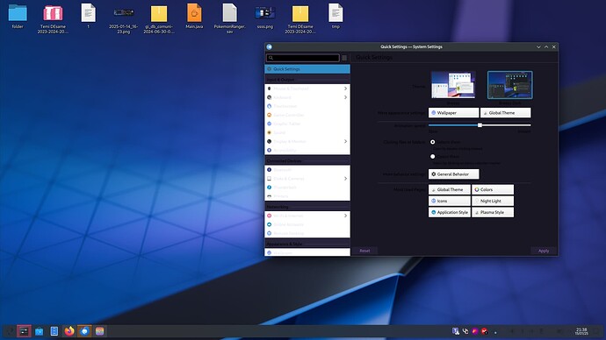Viewport: 606px width, 340px height.
Task: Open the Keyboard sidebar item
Action: pos(307,97)
